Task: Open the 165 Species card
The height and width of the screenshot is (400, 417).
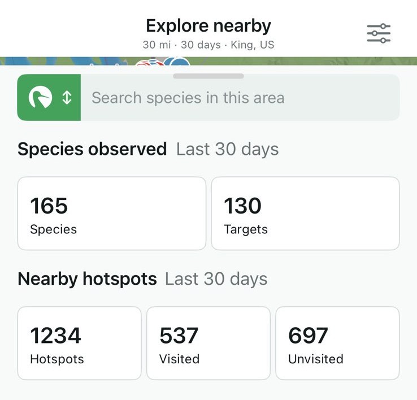Action: click(x=111, y=213)
